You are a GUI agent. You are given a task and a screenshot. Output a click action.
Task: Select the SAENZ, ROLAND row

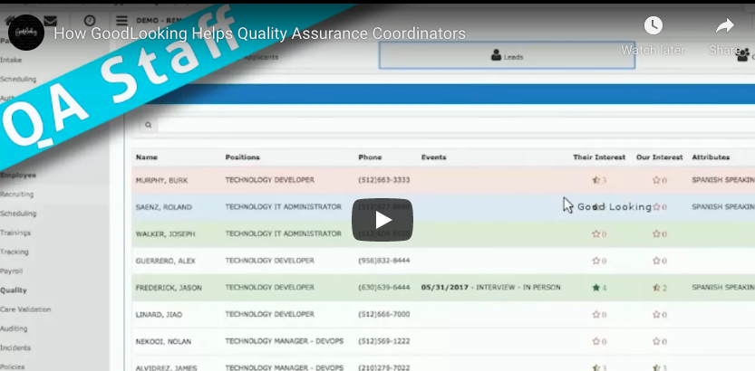point(443,207)
